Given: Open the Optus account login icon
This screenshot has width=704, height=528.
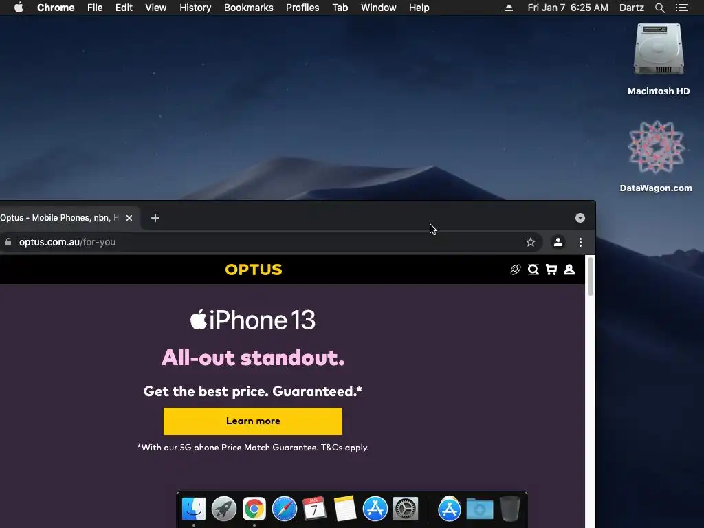Looking at the screenshot, I should (569, 269).
